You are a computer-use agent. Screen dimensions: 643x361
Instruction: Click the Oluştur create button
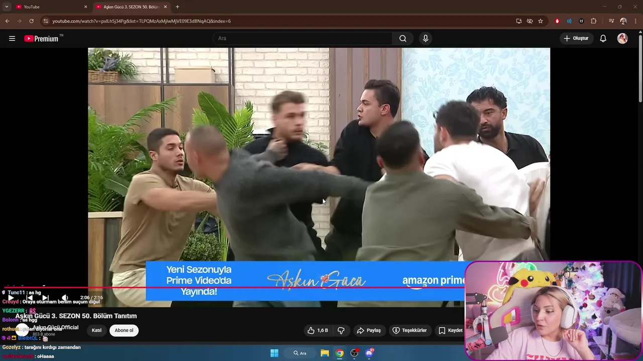576,39
